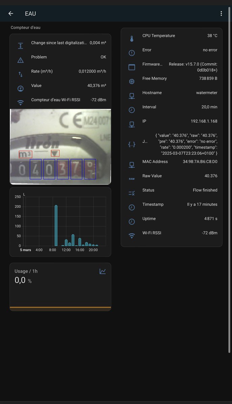Click the Compteur d'eau Wi-Fi RSSI icon

(x=21, y=103)
